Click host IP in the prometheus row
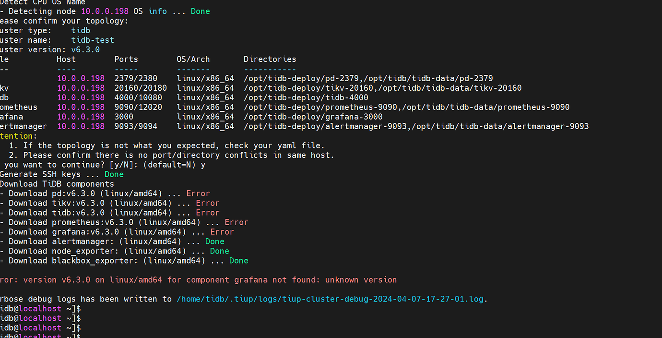 (x=81, y=108)
